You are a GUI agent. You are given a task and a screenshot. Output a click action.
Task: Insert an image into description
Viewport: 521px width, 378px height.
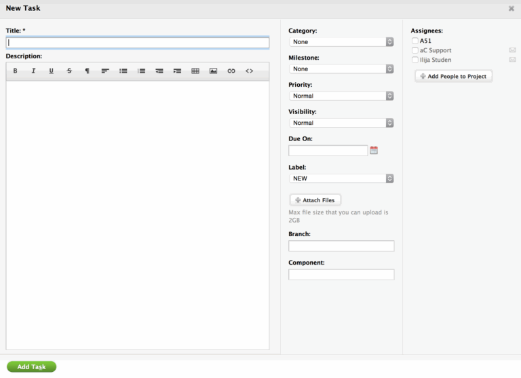tap(213, 71)
